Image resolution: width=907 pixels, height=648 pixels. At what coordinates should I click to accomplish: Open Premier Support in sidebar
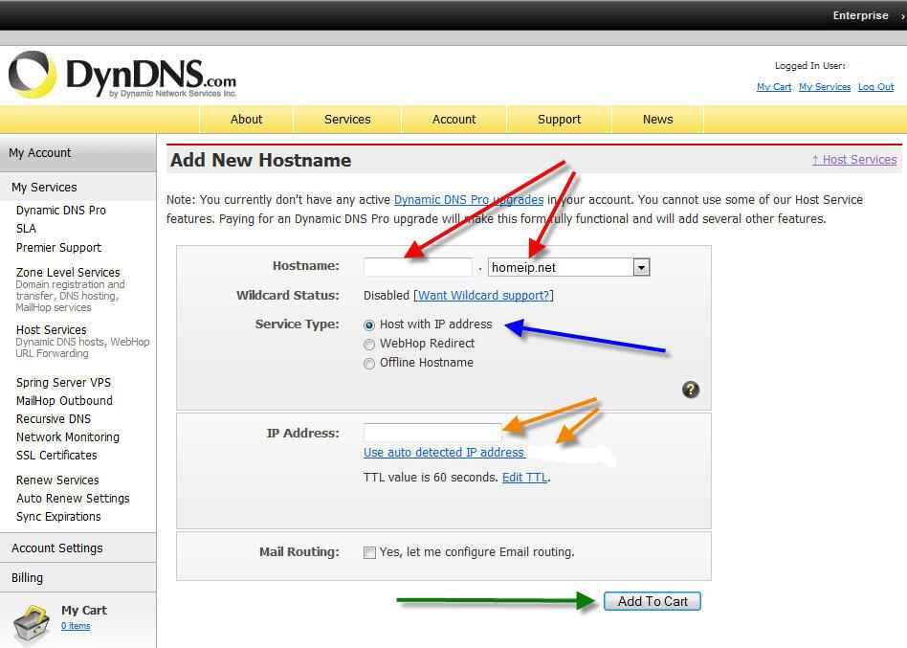click(x=58, y=248)
